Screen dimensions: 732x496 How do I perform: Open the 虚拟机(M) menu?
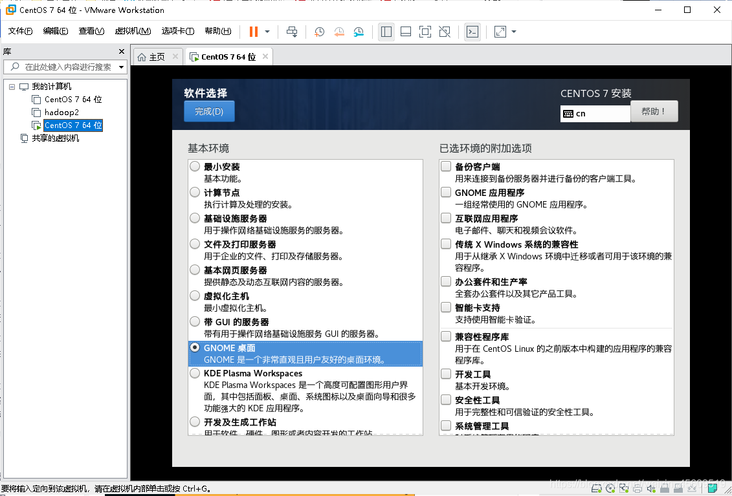click(133, 31)
